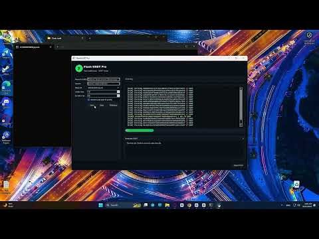
Task: Click the desktop icon in the top-right corner
Action: 309,38
